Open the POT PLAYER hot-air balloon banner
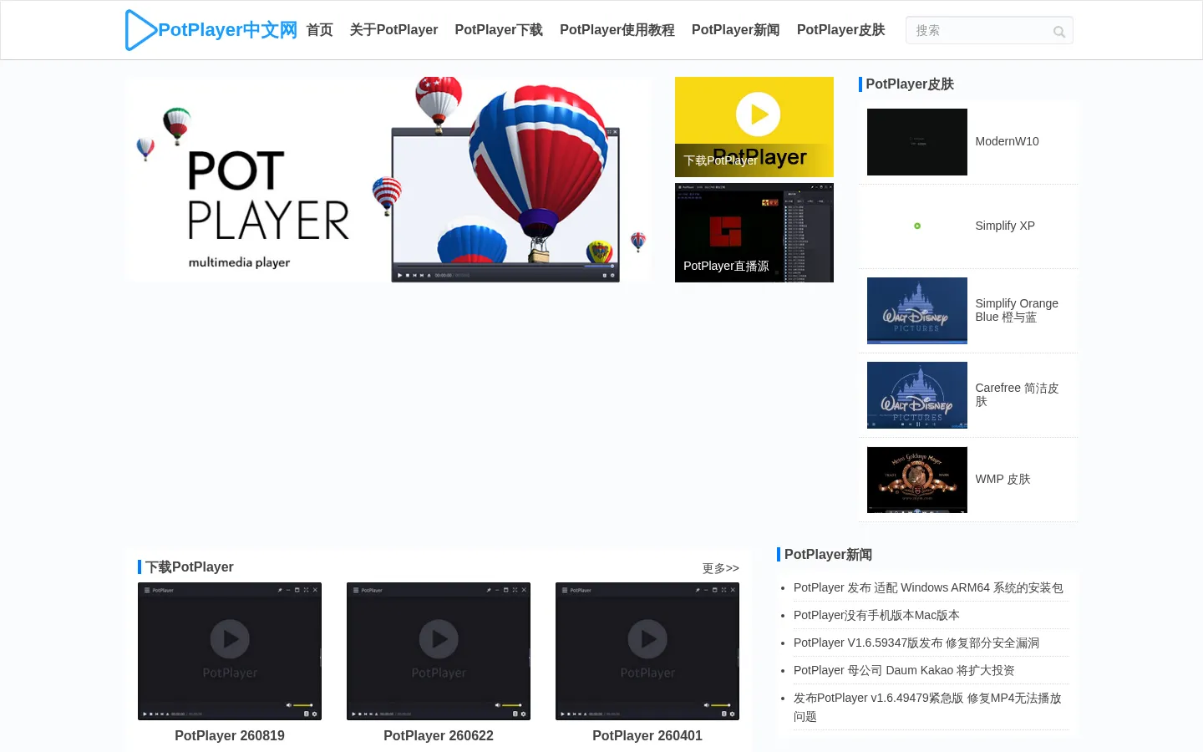This screenshot has height=752, width=1203. pyautogui.click(x=388, y=180)
